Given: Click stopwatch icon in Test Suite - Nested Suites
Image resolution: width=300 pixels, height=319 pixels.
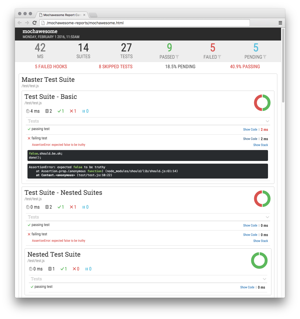Looking at the screenshot, I should coord(28,207).
